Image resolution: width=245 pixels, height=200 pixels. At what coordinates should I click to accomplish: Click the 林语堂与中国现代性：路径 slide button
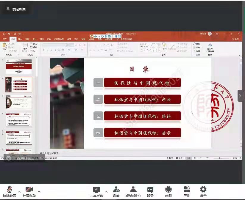142,116
